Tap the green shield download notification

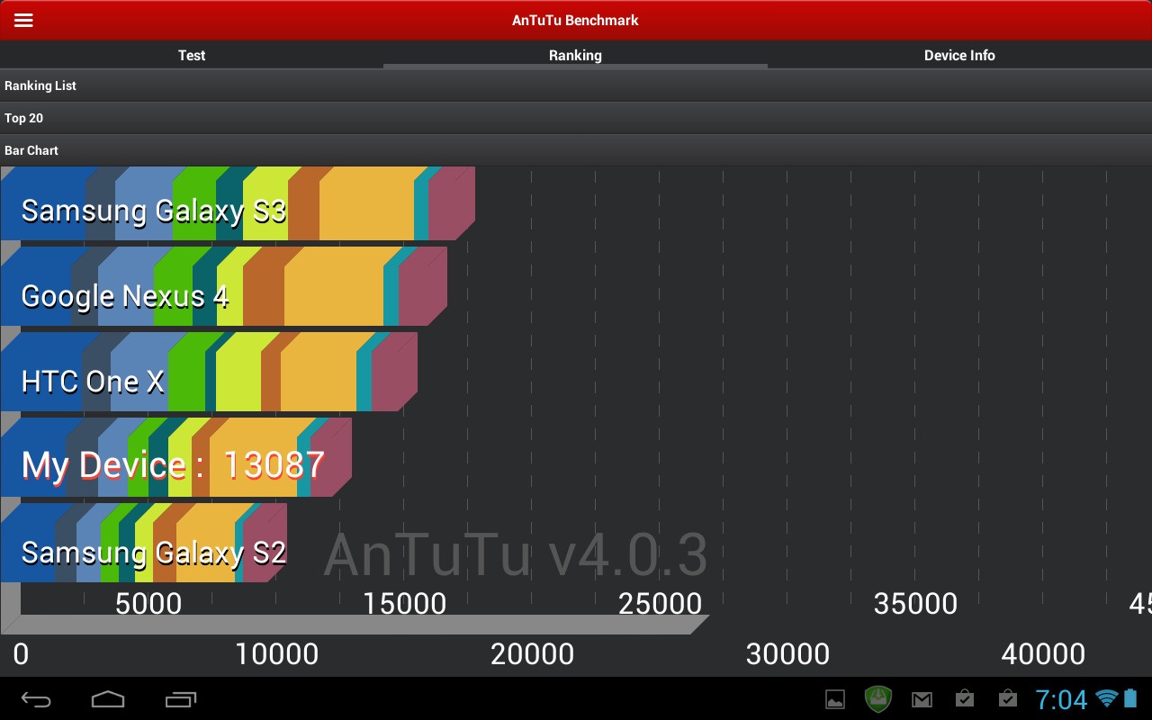click(x=877, y=698)
